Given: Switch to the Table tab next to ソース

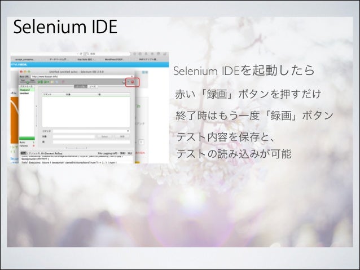Looking at the screenshot, I should tap(80, 86).
